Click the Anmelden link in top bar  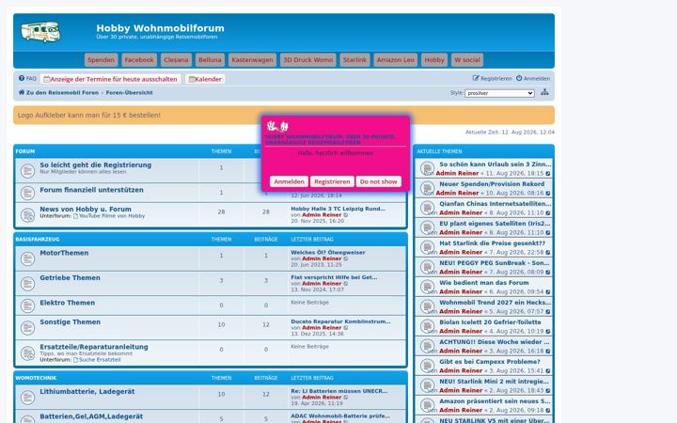coord(533,79)
